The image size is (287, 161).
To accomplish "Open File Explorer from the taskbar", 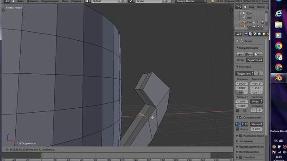I will [x=278, y=25].
